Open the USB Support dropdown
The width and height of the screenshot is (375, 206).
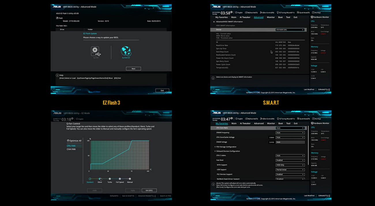(x=290, y=169)
